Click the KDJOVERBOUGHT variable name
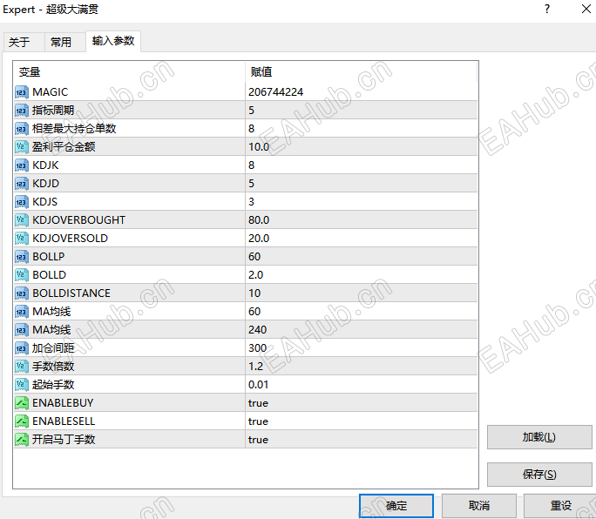 [78, 220]
